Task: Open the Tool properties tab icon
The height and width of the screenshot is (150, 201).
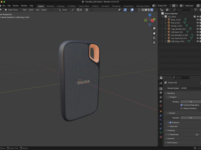Action: click(161, 83)
